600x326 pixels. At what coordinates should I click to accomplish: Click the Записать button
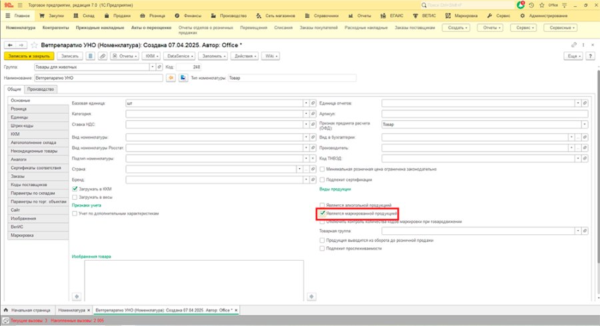(70, 56)
